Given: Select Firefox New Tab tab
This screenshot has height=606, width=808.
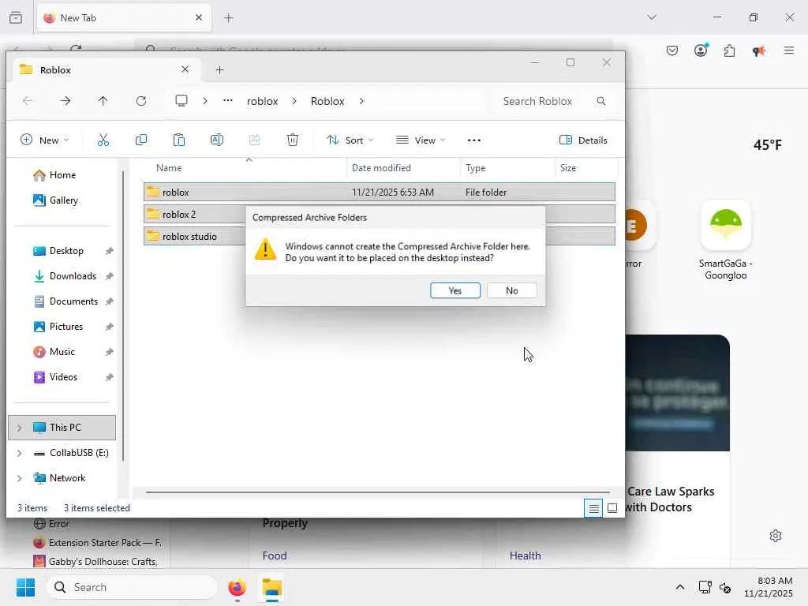Looking at the screenshot, I should [x=124, y=18].
